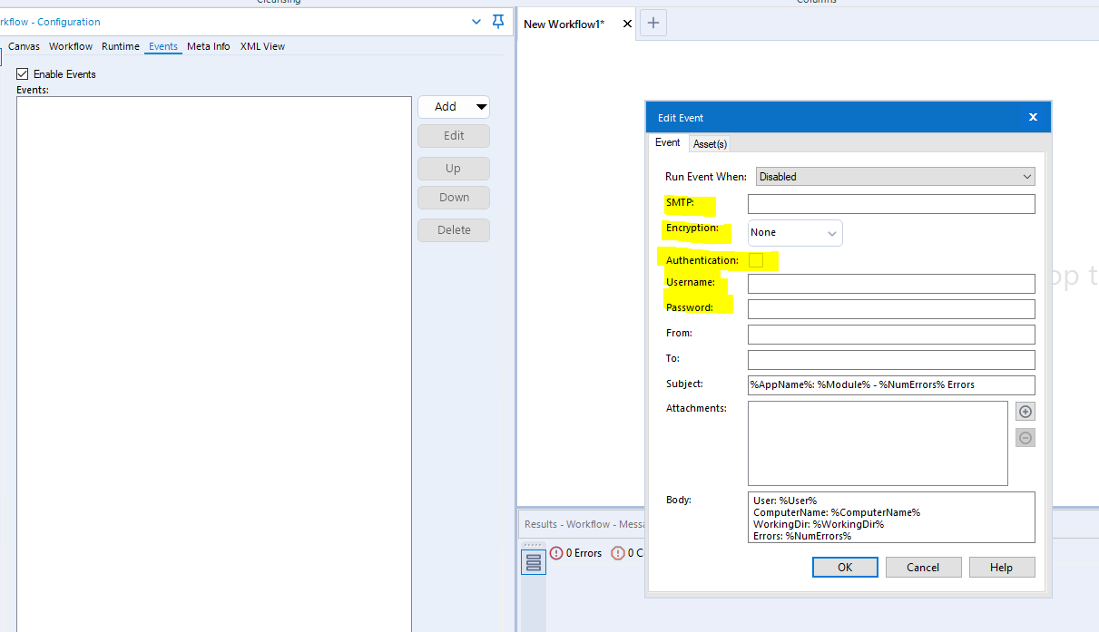Close the New Workflow1 tab

627,24
